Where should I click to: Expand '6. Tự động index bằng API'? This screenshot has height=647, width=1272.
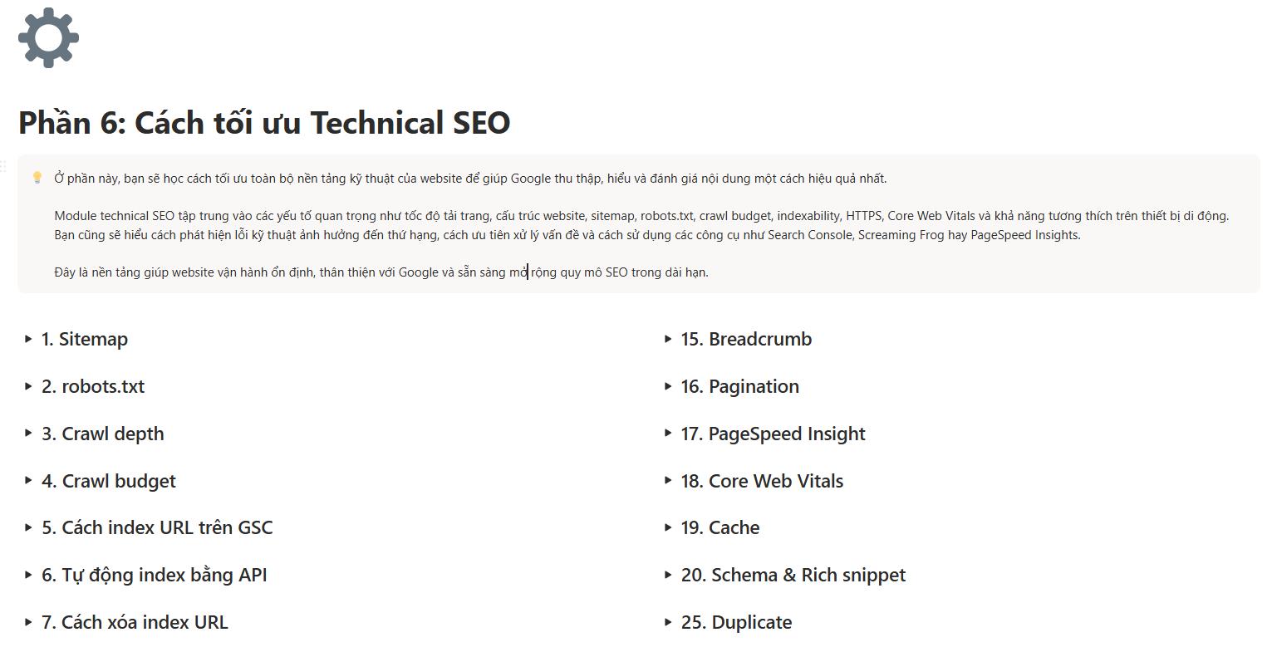[28, 575]
